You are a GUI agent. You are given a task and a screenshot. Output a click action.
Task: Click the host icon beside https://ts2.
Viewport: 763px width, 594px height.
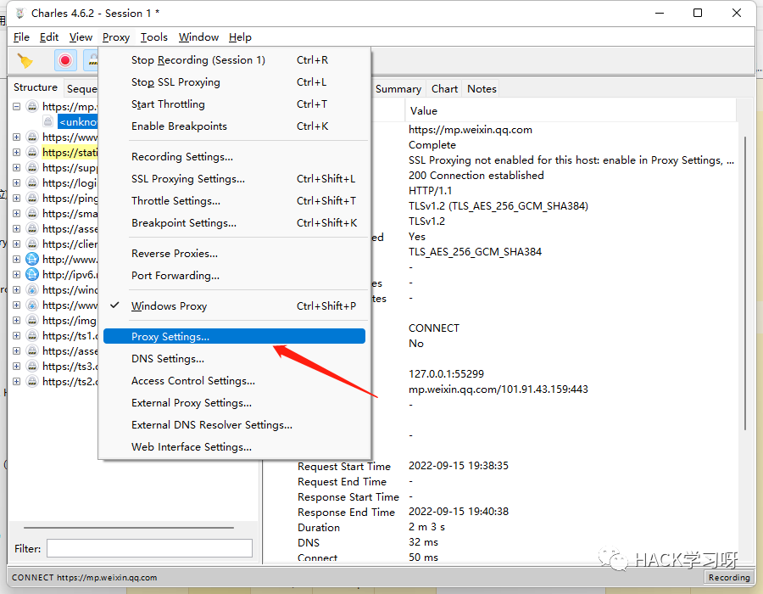tap(32, 381)
